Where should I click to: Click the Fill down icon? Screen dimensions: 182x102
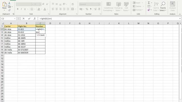click(149, 6)
